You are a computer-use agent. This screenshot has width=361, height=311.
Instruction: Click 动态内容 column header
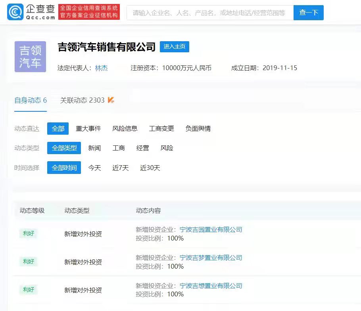coord(148,210)
